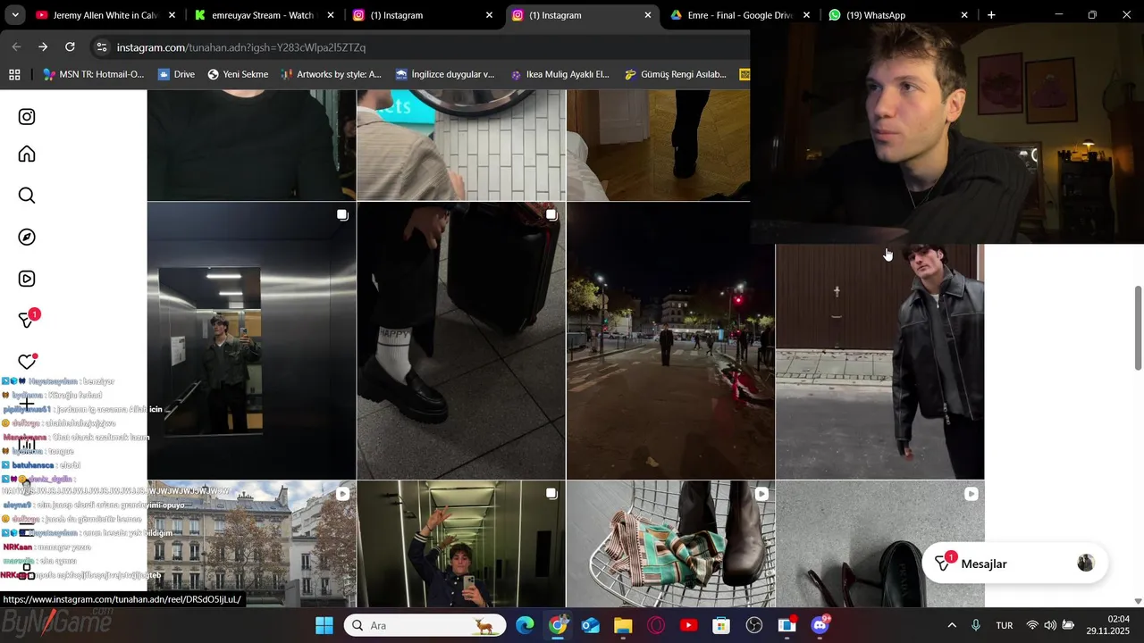This screenshot has width=1144, height=643.
Task: Close the emreuyav Stream tab
Action: coord(331,15)
